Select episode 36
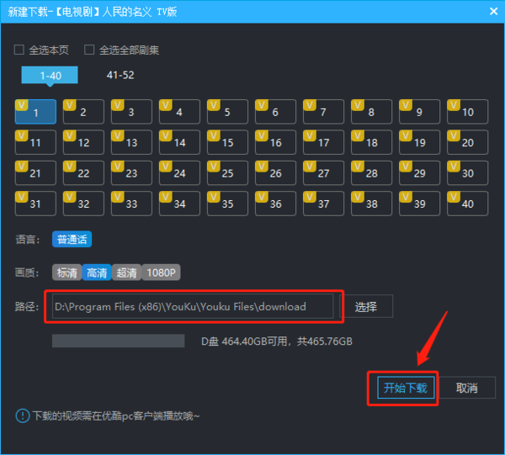Viewport: 505px width, 455px height. coord(275,204)
